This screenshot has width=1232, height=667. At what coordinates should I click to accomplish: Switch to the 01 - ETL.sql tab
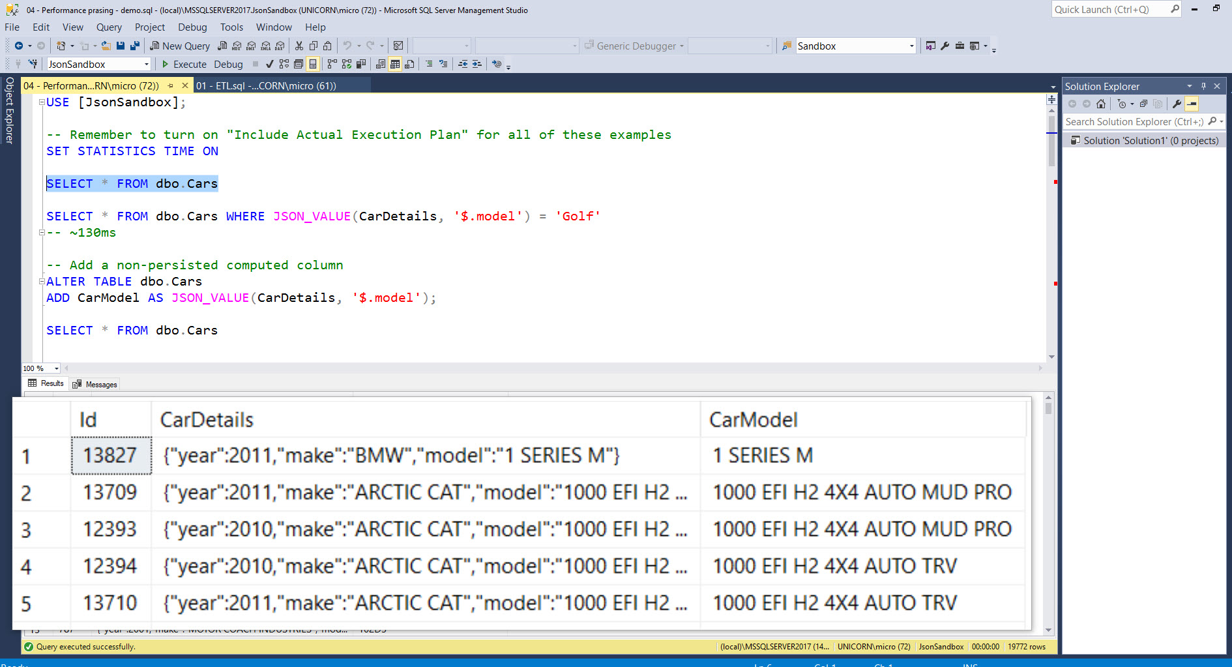[x=266, y=86]
